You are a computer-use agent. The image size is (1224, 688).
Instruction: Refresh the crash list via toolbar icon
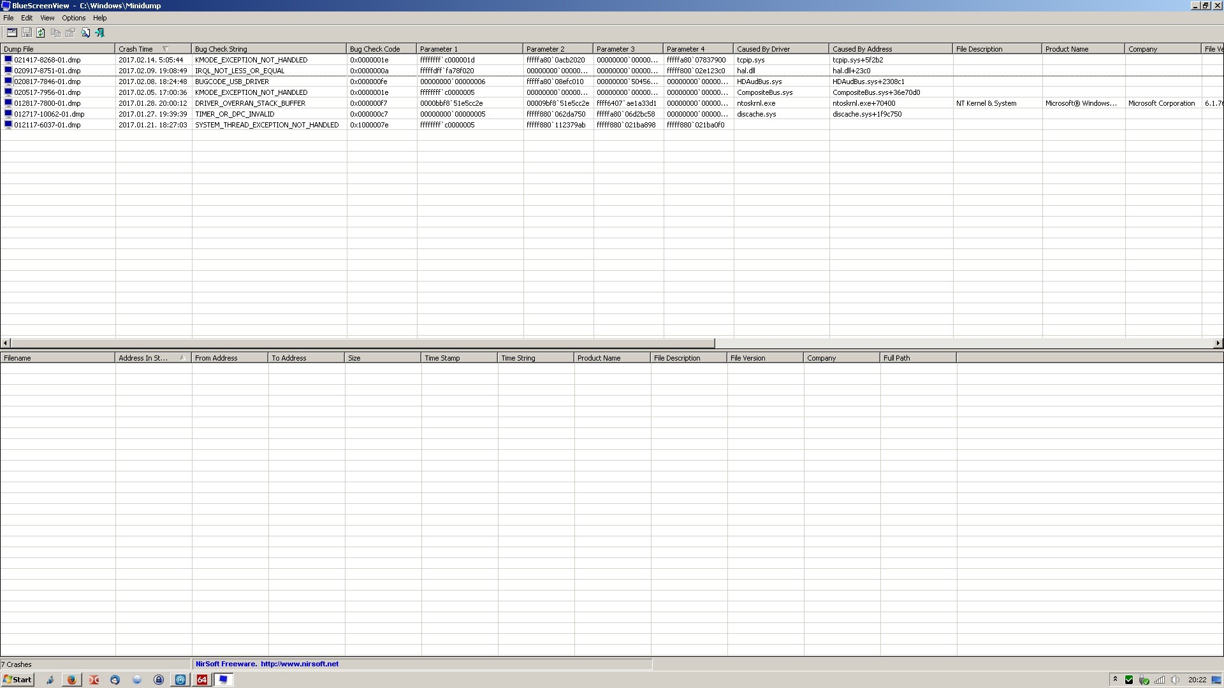(41, 32)
